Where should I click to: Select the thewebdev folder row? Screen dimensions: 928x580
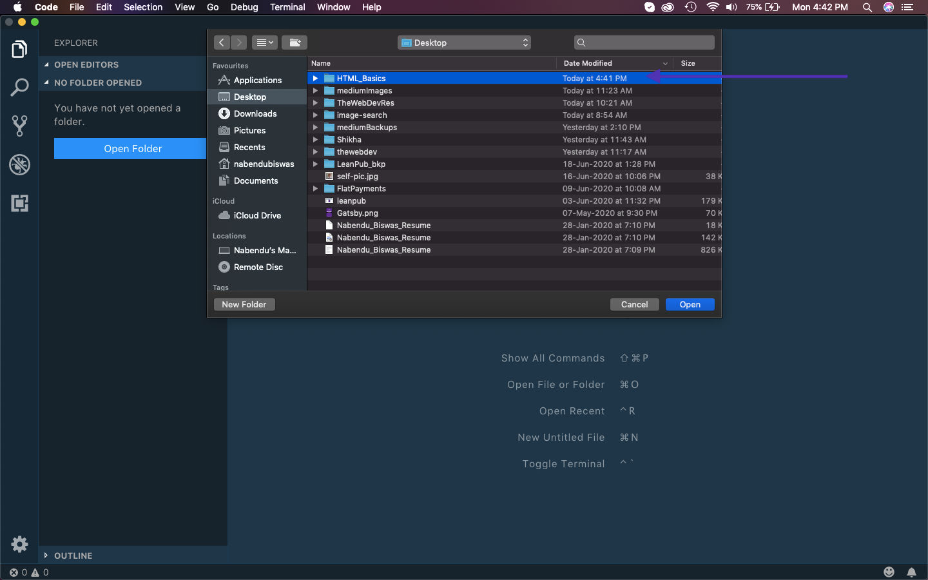click(514, 151)
